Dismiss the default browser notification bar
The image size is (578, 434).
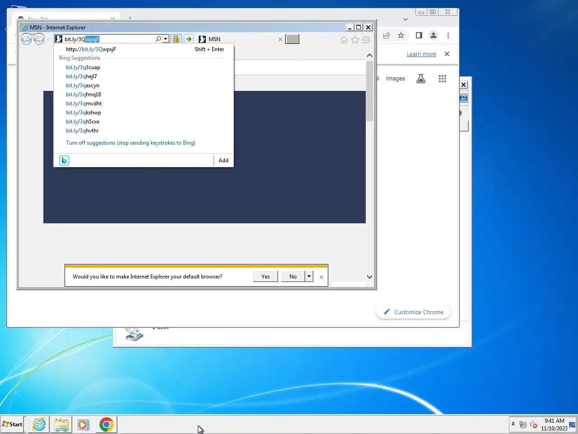point(322,277)
